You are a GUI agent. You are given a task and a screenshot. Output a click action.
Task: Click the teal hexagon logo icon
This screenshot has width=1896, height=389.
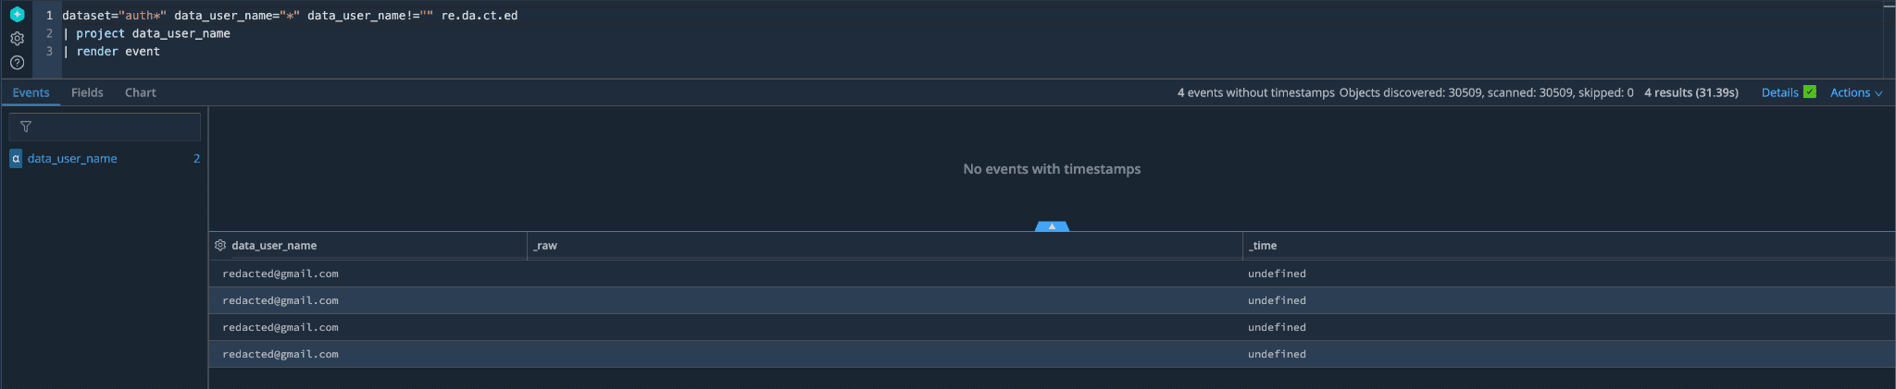tap(17, 15)
